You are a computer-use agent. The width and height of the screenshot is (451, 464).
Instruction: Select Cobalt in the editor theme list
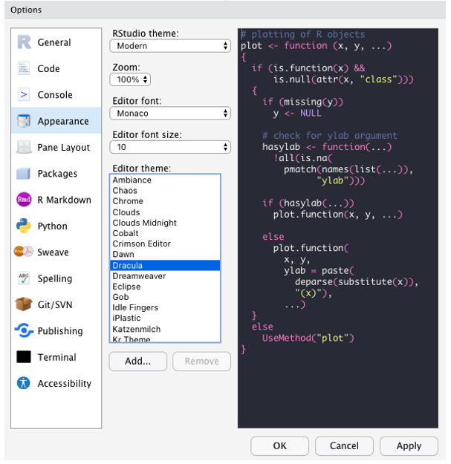coord(126,233)
